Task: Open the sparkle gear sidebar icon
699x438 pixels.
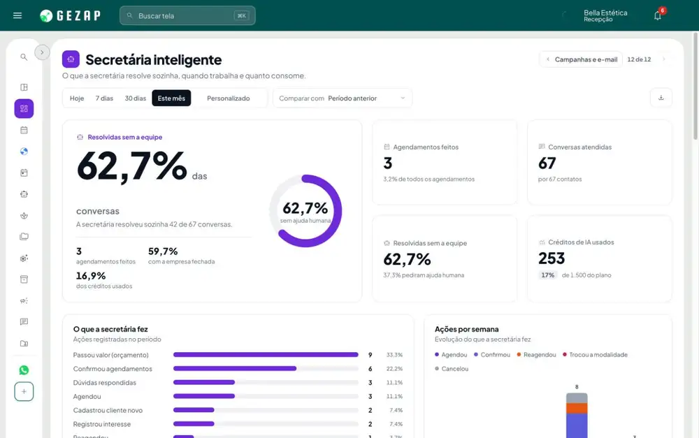Action: point(24,258)
